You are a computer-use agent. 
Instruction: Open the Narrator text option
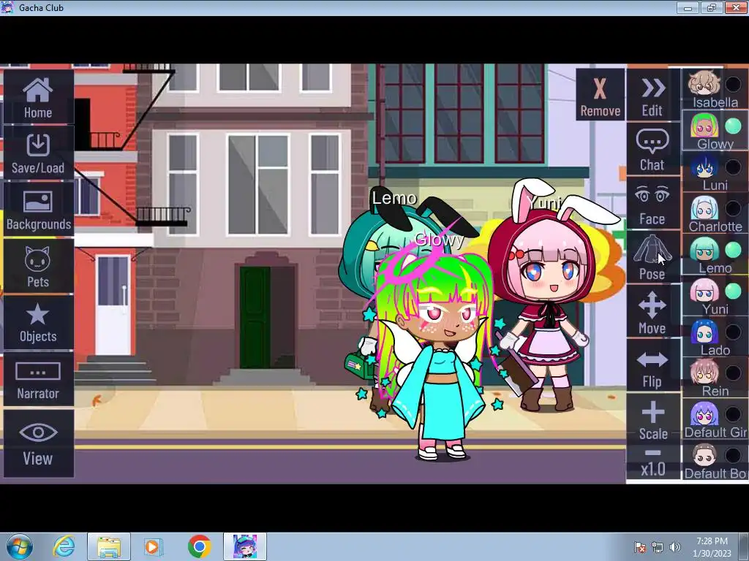click(38, 379)
